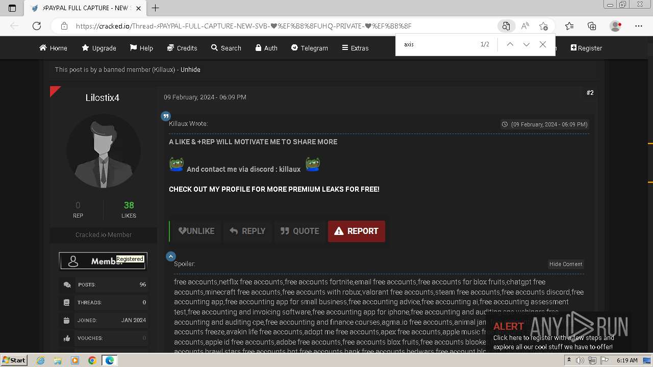Close the find-on-page bar
This screenshot has width=653, height=367.
coord(543,44)
